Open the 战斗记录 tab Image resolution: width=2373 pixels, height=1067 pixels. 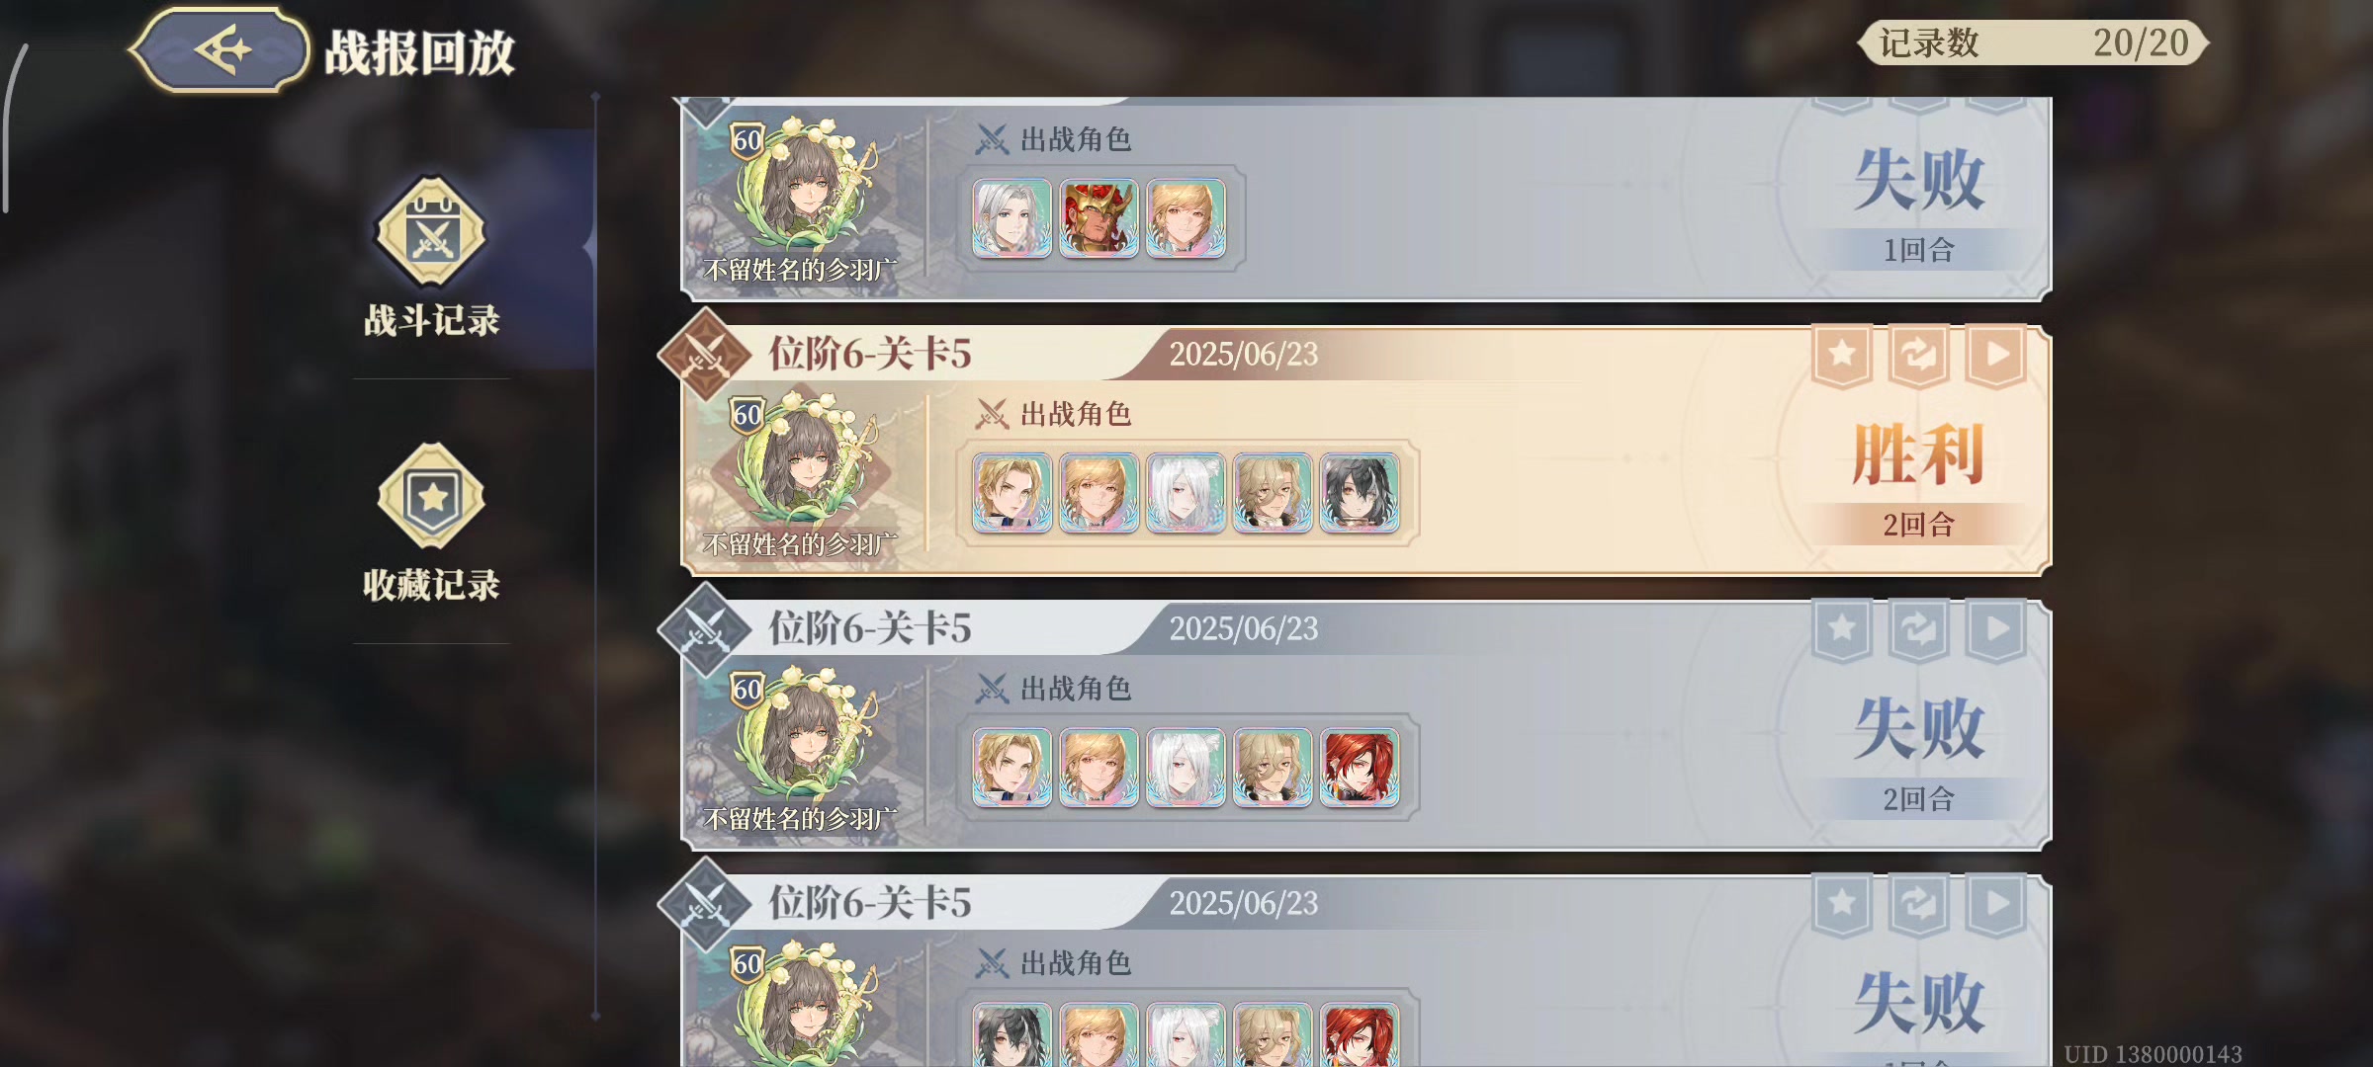coord(432,259)
